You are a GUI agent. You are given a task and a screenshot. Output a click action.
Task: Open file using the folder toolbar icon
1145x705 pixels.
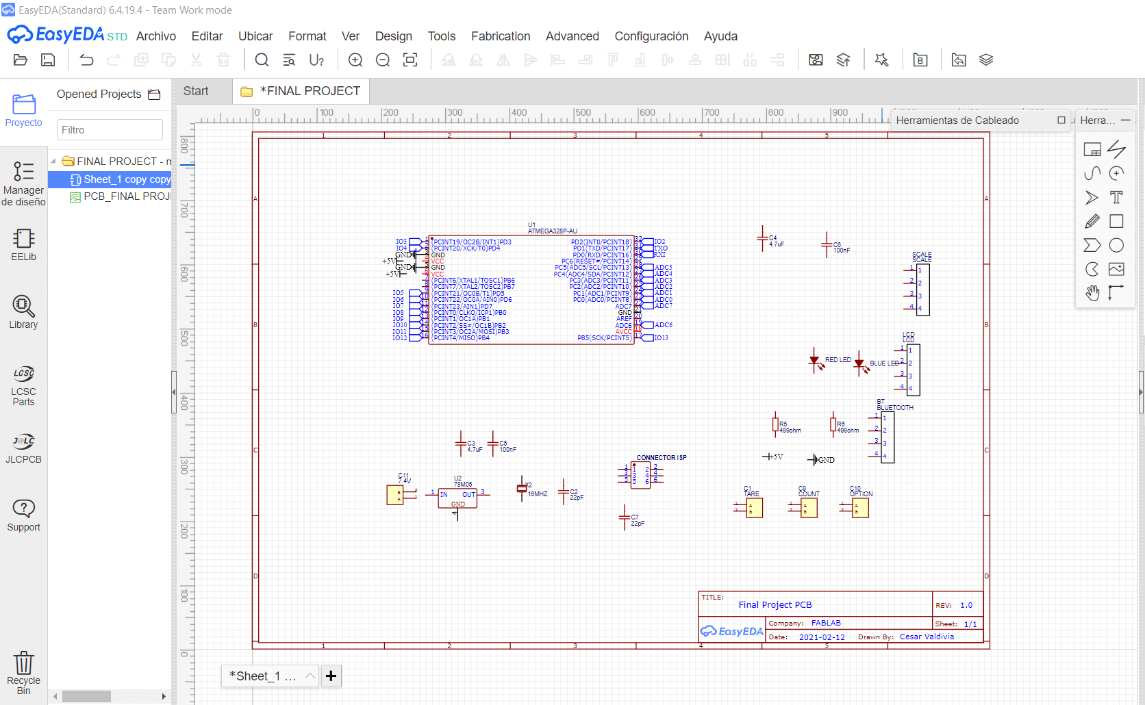21,60
